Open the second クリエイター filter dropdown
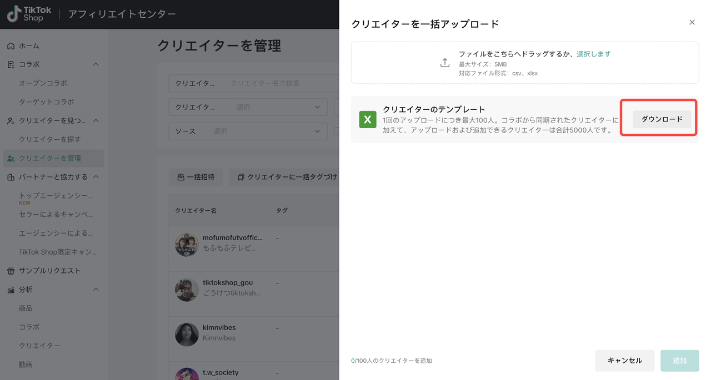Image resolution: width=711 pixels, height=380 pixels. click(x=248, y=107)
